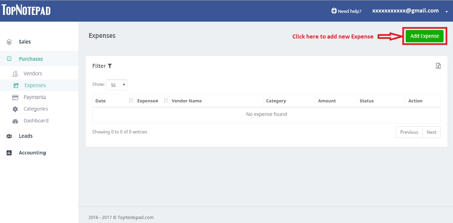The image size is (453, 223).
Task: Click the Next pagination button
Action: click(x=432, y=132)
